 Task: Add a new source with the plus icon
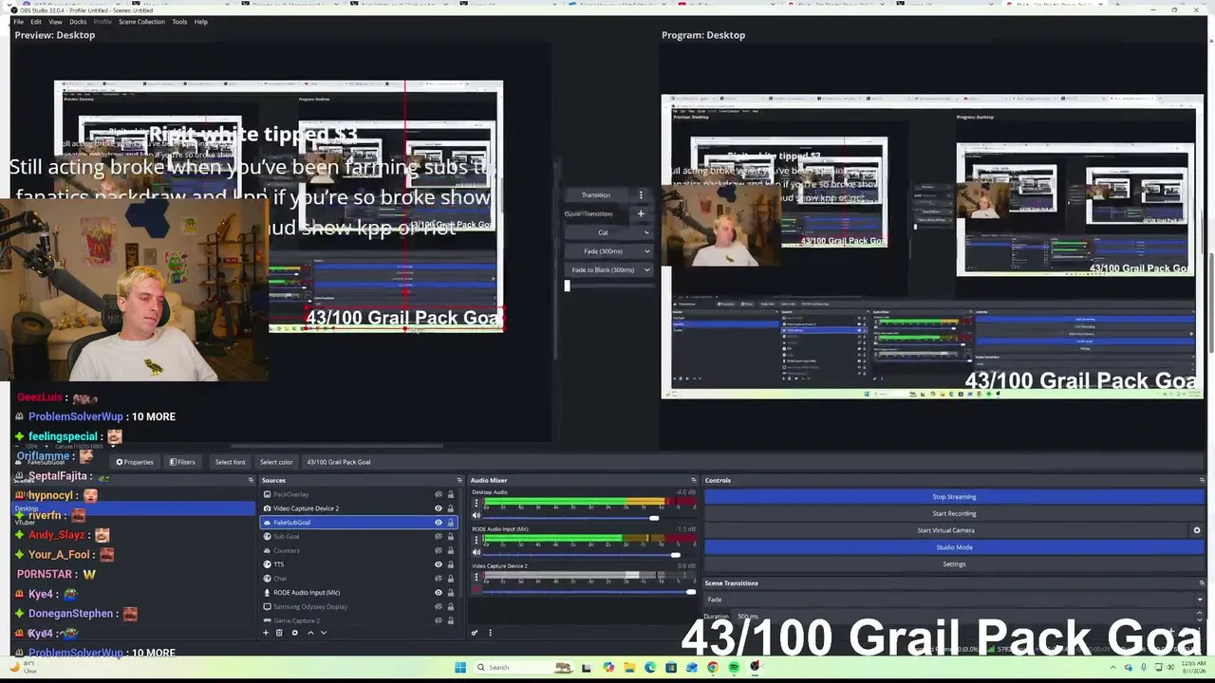[266, 633]
